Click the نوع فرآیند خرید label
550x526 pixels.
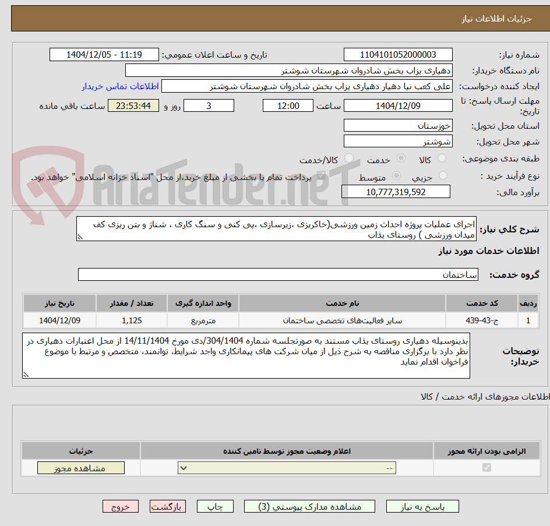(x=510, y=176)
